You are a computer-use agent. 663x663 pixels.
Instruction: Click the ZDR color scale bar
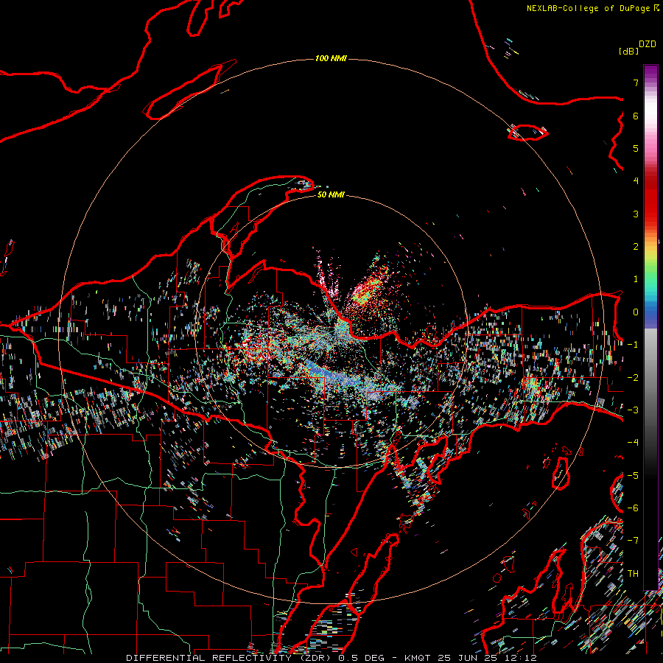[650, 328]
